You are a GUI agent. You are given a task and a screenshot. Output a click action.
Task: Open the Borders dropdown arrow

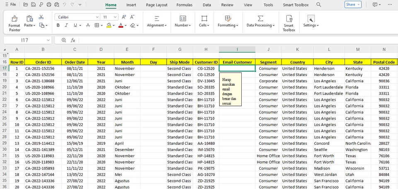102,25
